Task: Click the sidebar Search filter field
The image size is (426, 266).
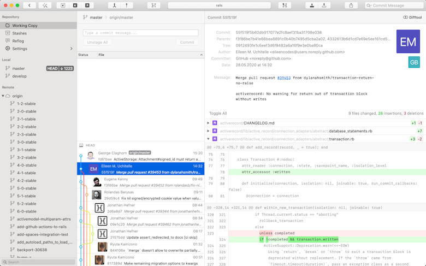Action: [x=38, y=262]
